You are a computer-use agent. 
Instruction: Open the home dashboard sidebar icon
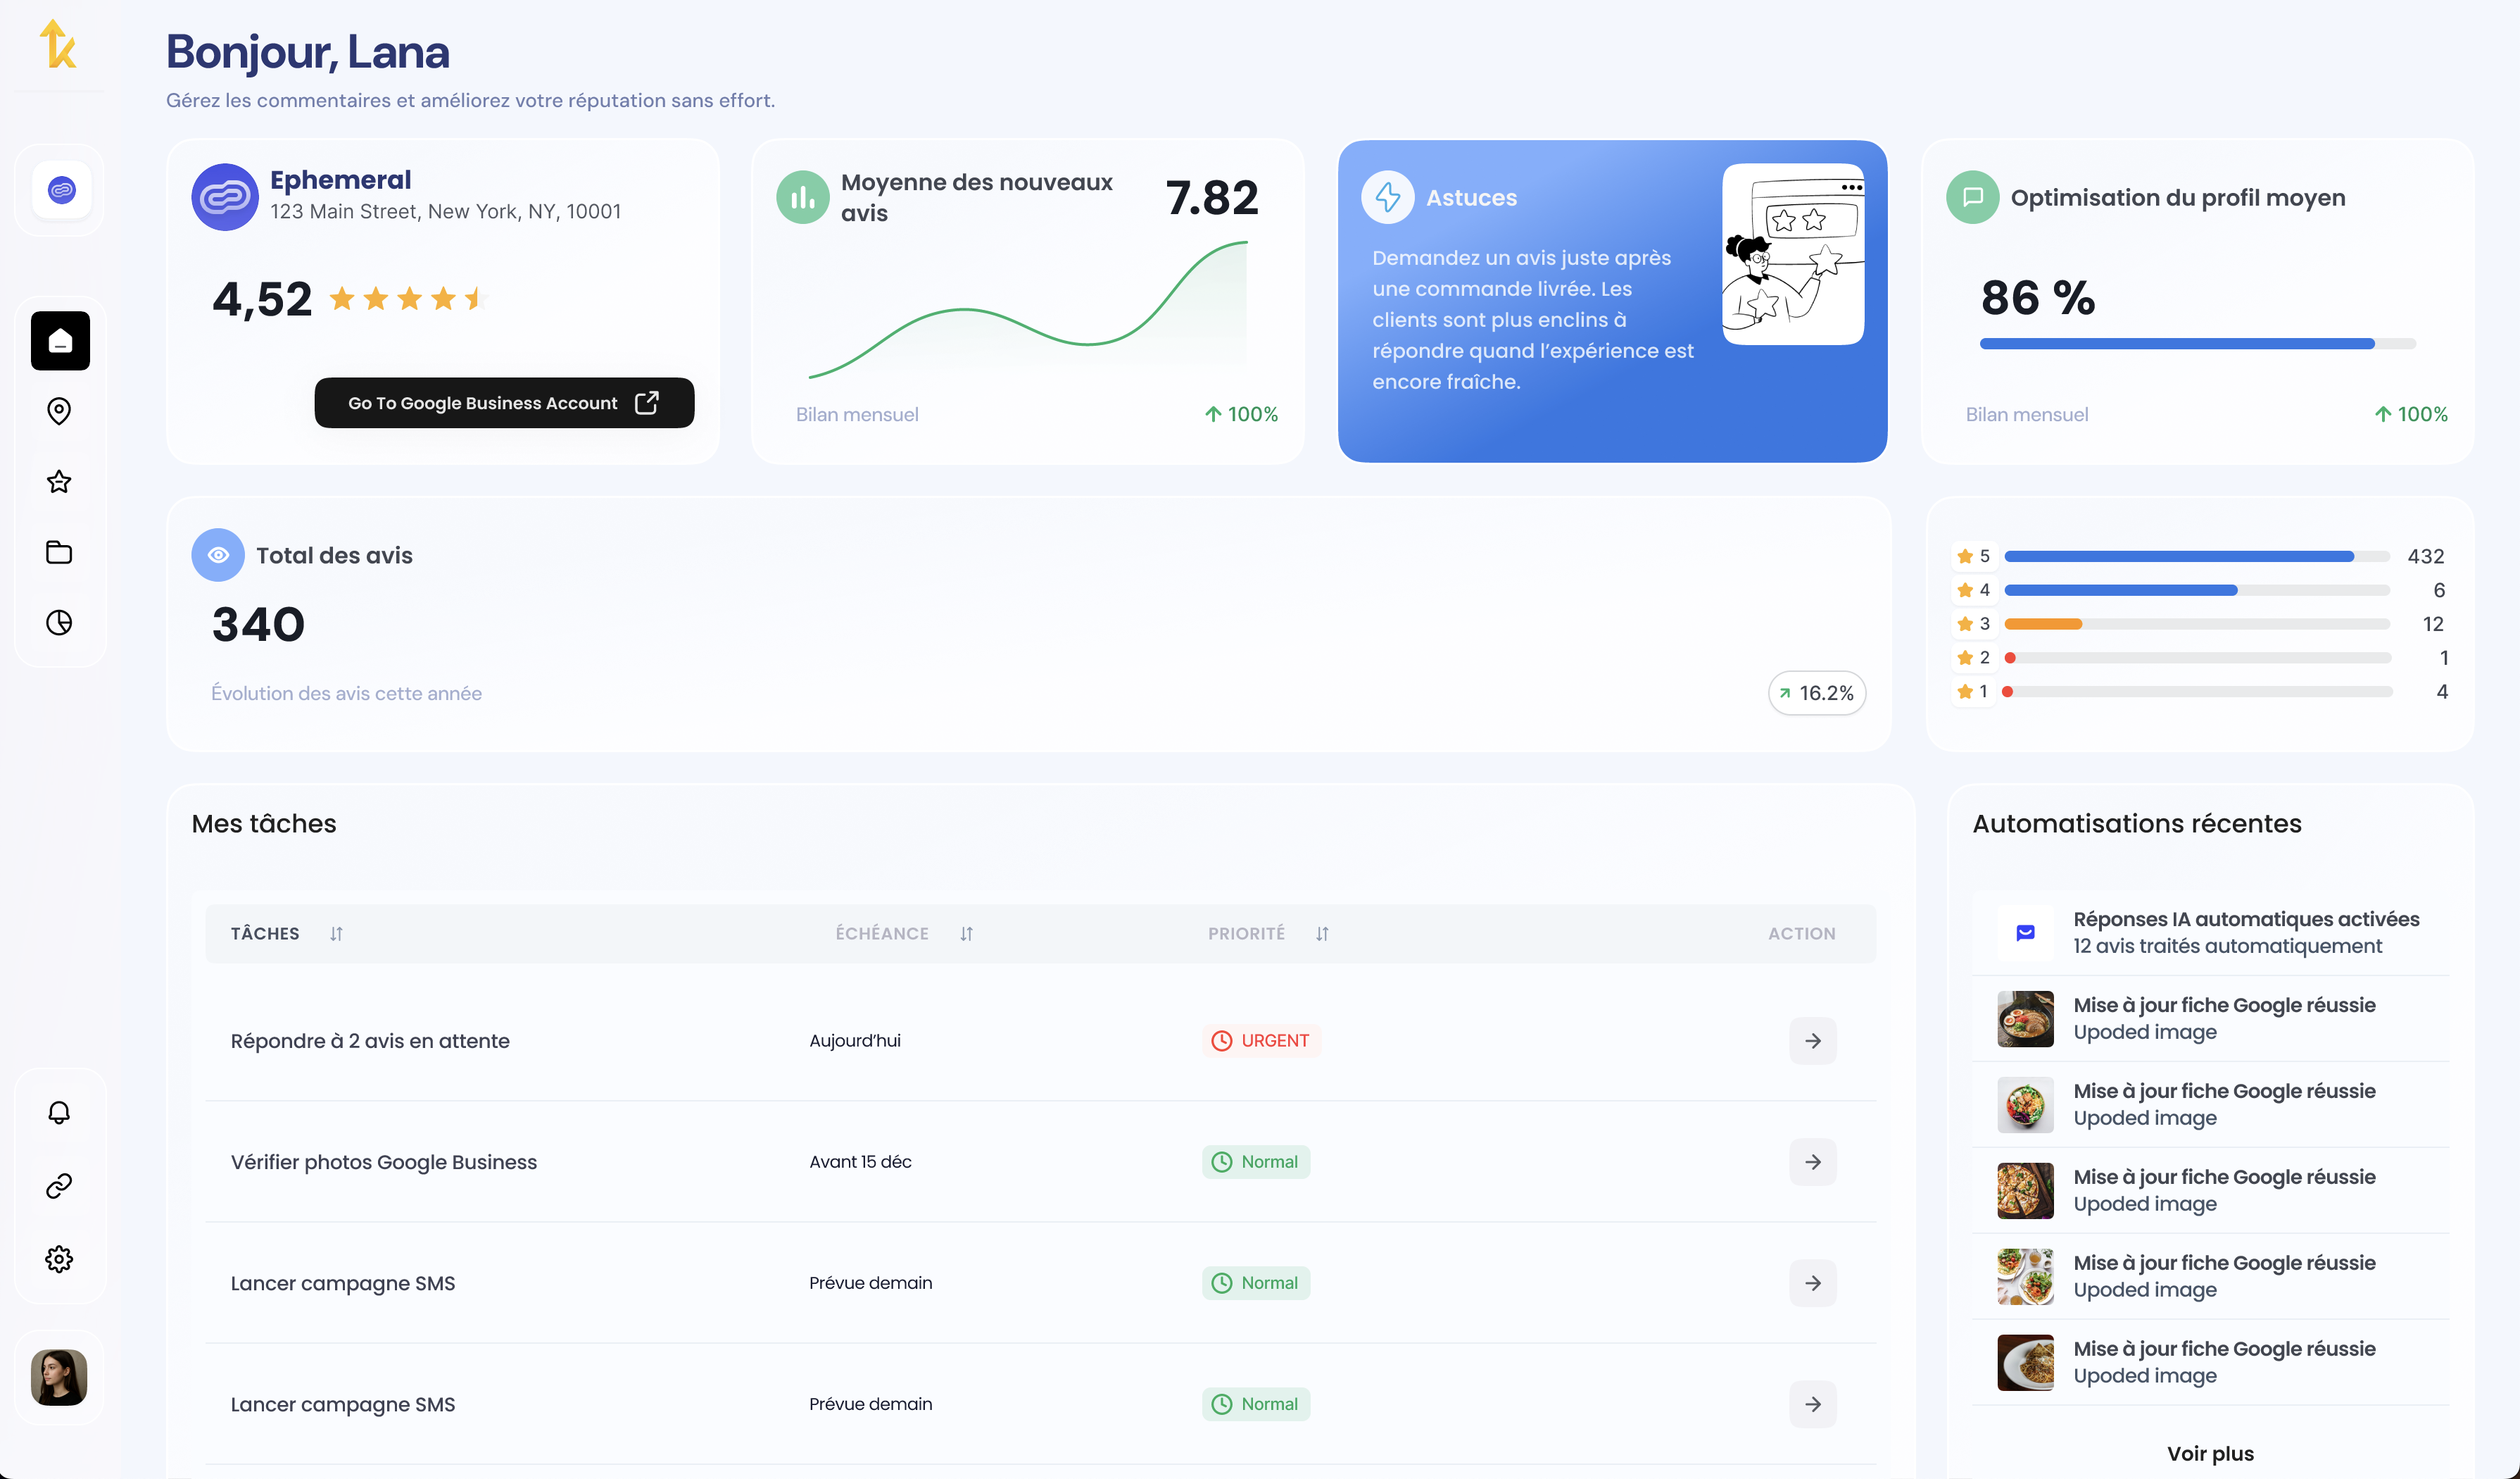60,342
